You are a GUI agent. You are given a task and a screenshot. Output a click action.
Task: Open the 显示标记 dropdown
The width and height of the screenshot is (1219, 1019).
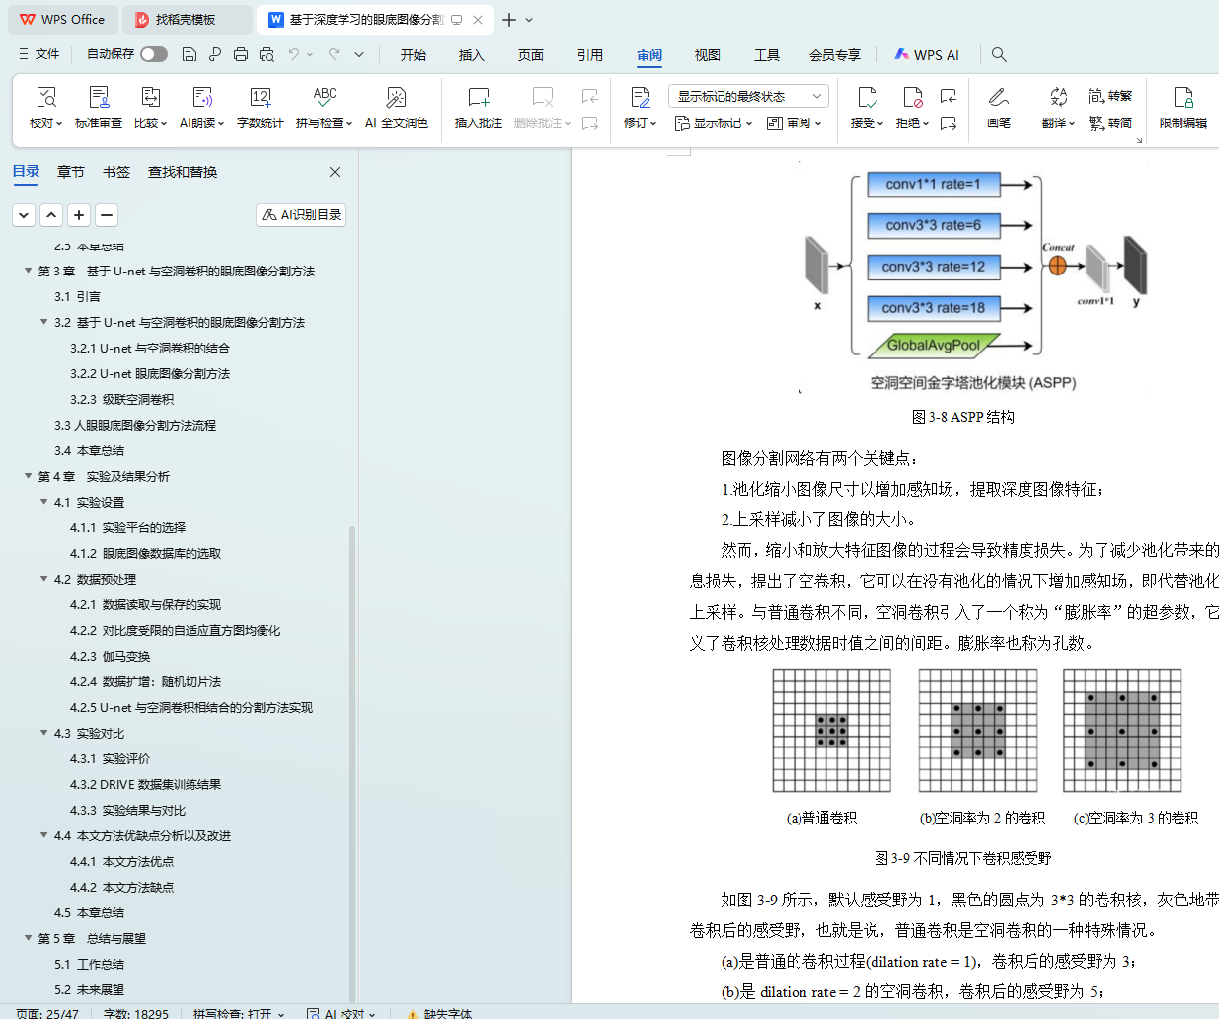tap(714, 123)
